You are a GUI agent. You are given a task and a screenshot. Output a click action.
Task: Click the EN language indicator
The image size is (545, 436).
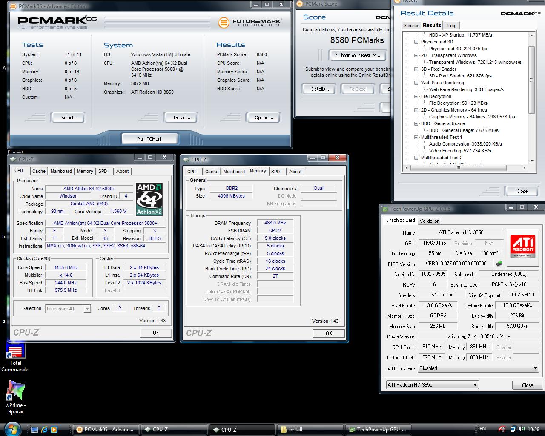pos(483,429)
